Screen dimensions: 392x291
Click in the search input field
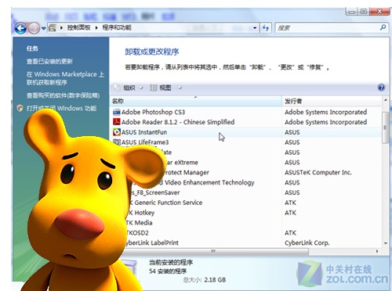click(328, 27)
